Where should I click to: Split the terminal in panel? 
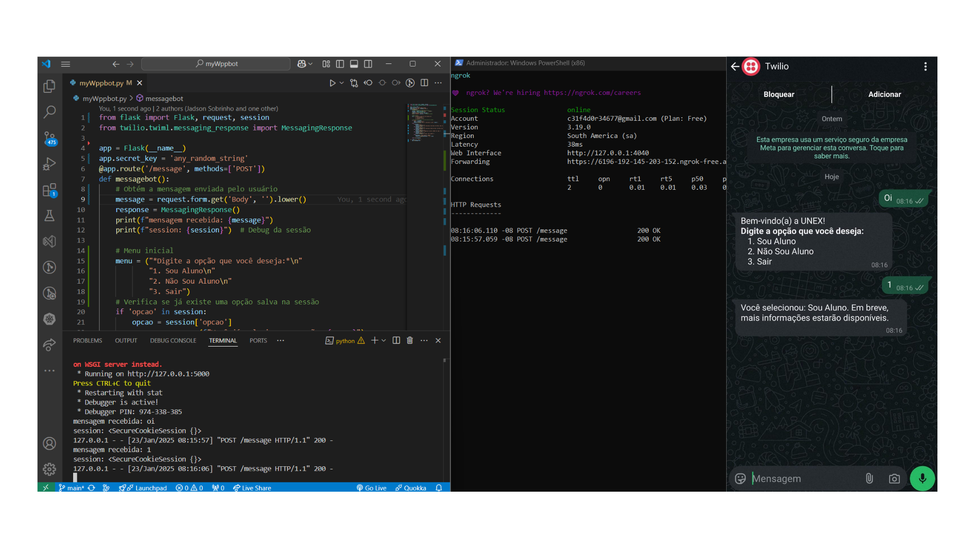[x=396, y=340]
